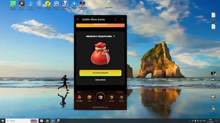This screenshot has height=123, width=220.
Task: Open the floppy disk desktop shortcut
Action: point(65,5)
